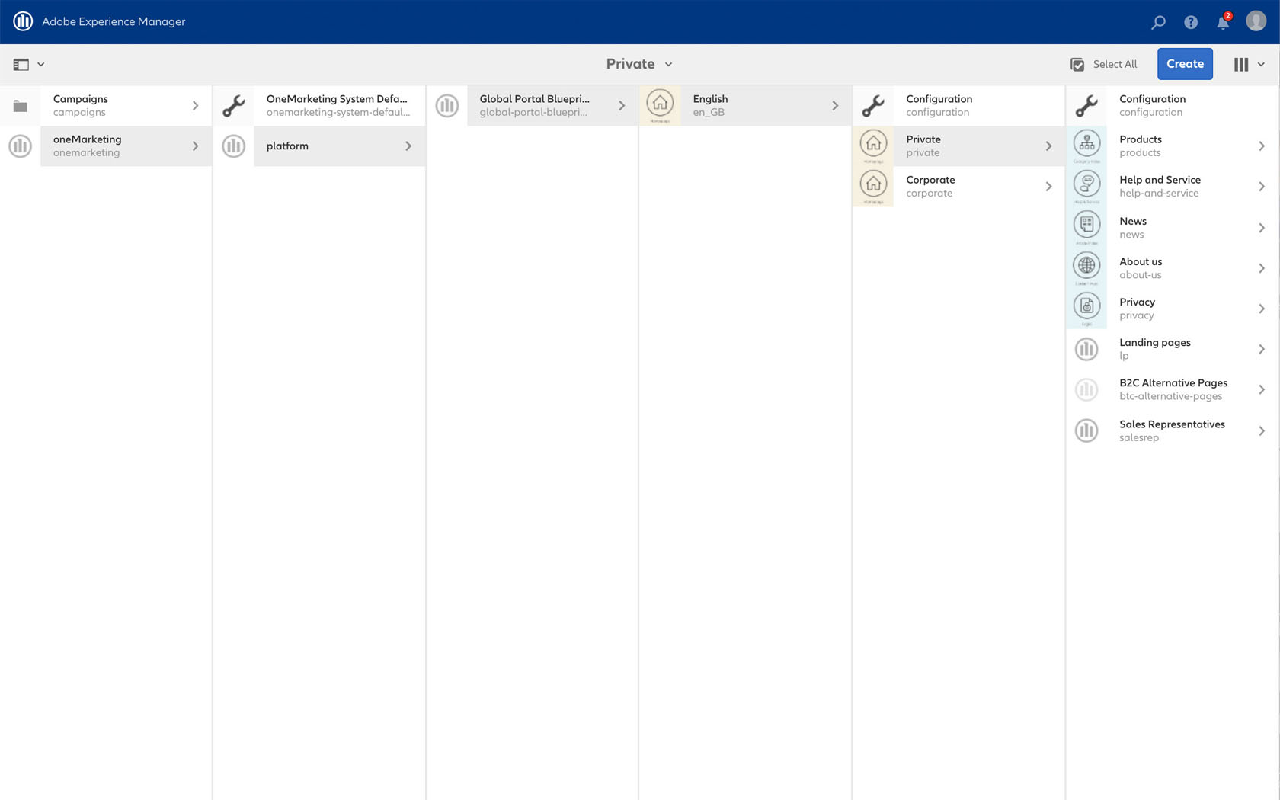Image resolution: width=1280 pixels, height=800 pixels.
Task: Click the Privacy thumbnail icon
Action: pos(1086,309)
